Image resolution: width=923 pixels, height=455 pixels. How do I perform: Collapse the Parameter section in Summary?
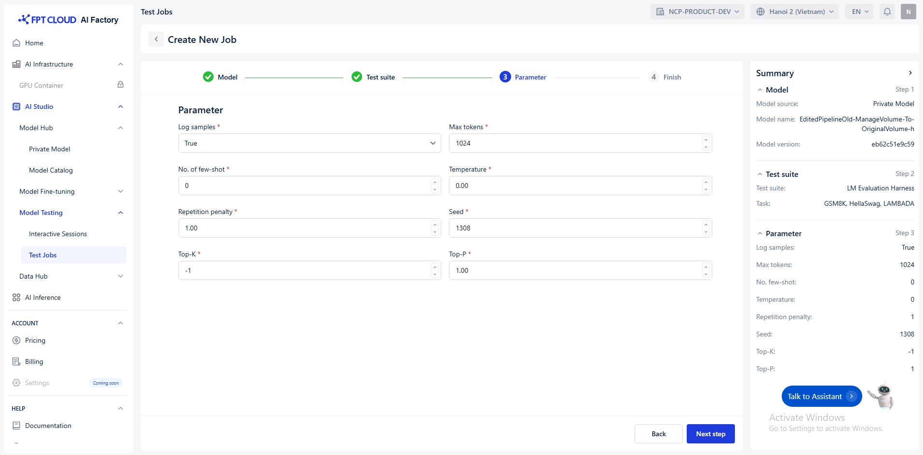tap(760, 234)
